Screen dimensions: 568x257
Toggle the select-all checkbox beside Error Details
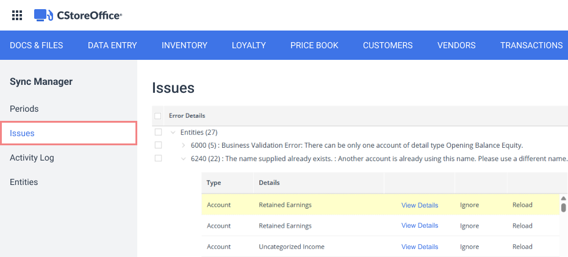click(157, 116)
